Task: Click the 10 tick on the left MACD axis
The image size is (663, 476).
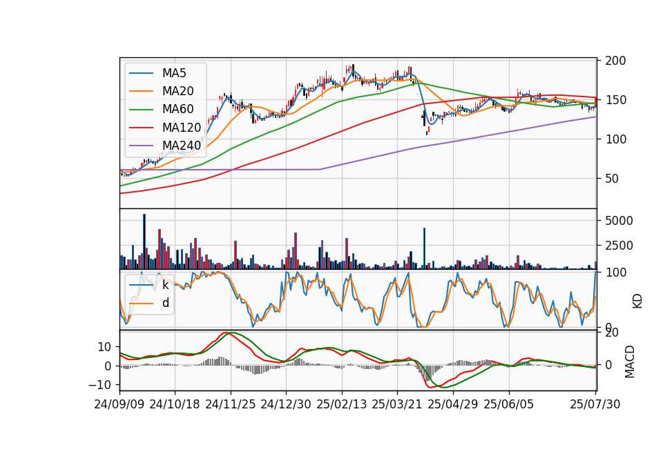Action: 104,347
